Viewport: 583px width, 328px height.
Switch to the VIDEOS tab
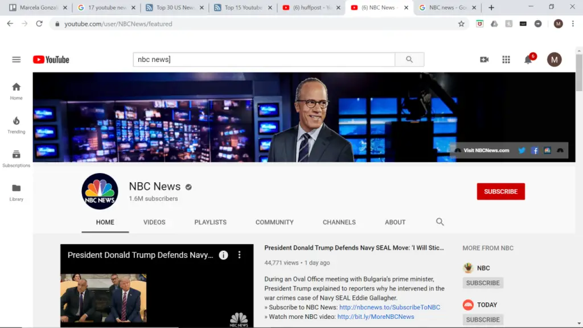[154, 222]
